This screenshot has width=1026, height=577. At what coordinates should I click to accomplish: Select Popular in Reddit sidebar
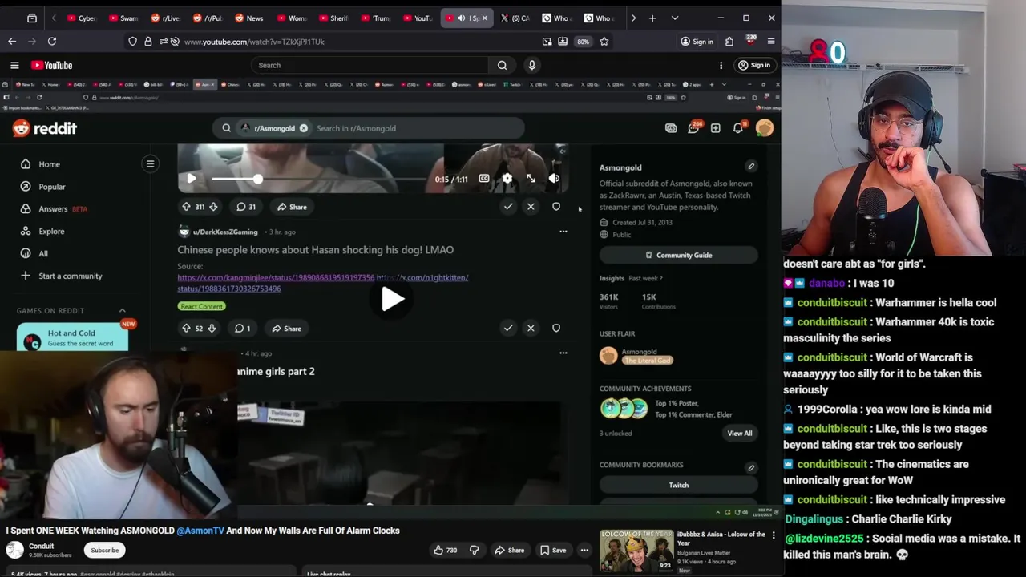pyautogui.click(x=52, y=187)
